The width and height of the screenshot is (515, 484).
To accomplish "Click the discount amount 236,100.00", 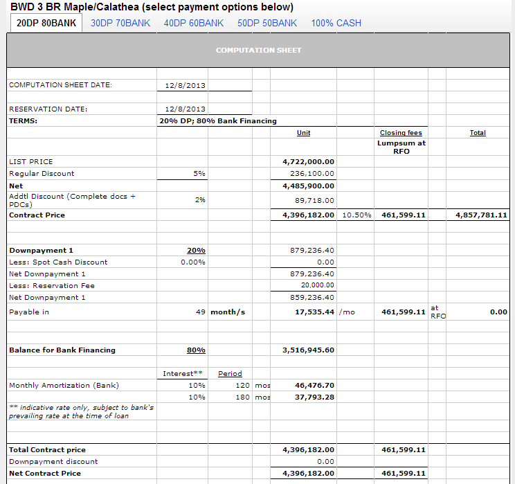I will [312, 174].
